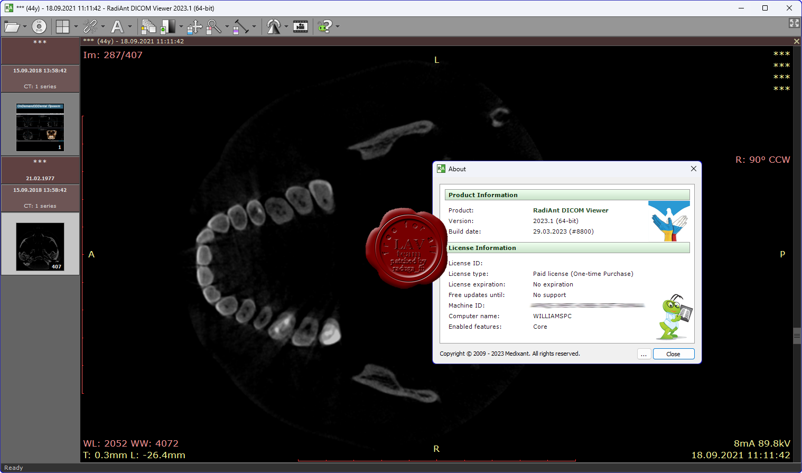Image resolution: width=802 pixels, height=473 pixels.
Task: Click the Open folder icon in toolbar
Action: point(11,26)
